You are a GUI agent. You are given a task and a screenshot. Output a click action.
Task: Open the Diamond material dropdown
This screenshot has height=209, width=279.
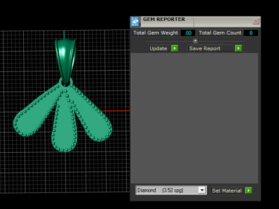[202, 190]
